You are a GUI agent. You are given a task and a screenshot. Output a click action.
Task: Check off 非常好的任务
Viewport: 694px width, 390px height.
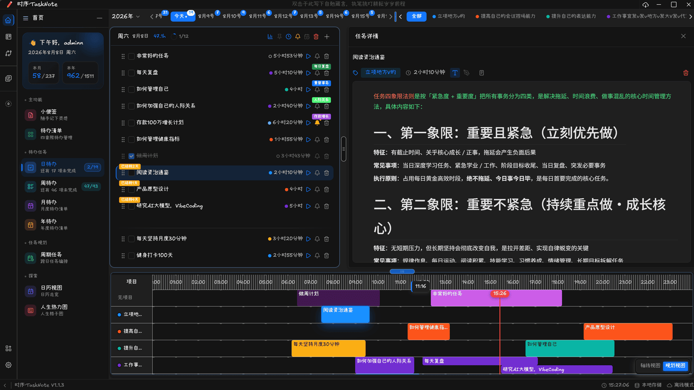coord(132,56)
